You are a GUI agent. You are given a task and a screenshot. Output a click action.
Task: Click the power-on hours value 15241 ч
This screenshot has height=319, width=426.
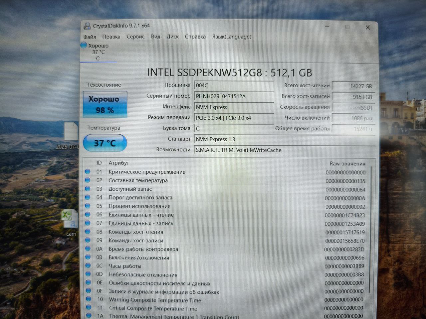pos(353,129)
